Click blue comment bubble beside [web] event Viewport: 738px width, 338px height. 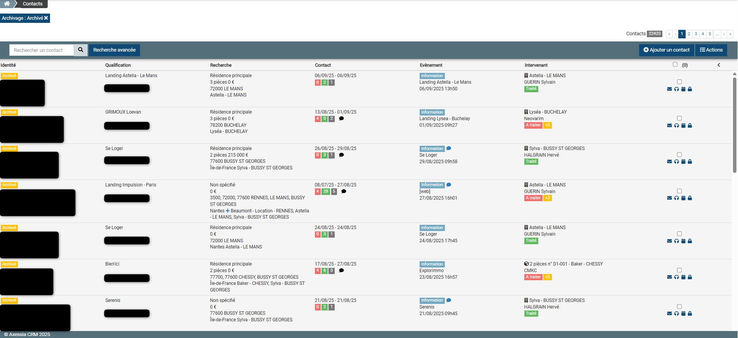(x=449, y=185)
